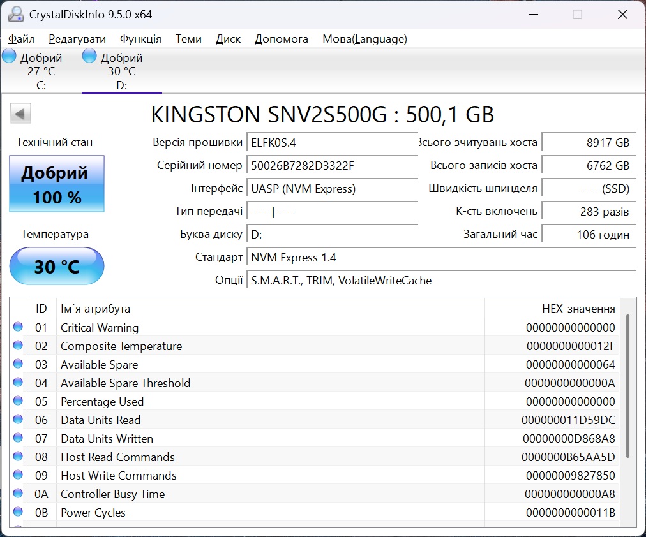The height and width of the screenshot is (537, 646).
Task: Click the Ім`я атрибута column header
Action: (x=270, y=309)
